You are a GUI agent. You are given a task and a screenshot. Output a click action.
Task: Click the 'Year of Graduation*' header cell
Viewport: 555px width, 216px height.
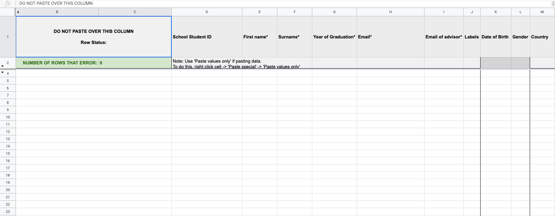pyautogui.click(x=334, y=37)
